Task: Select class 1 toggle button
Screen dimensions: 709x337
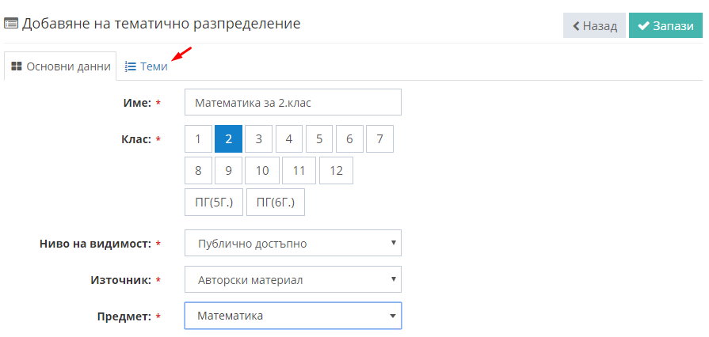Action: (199, 139)
